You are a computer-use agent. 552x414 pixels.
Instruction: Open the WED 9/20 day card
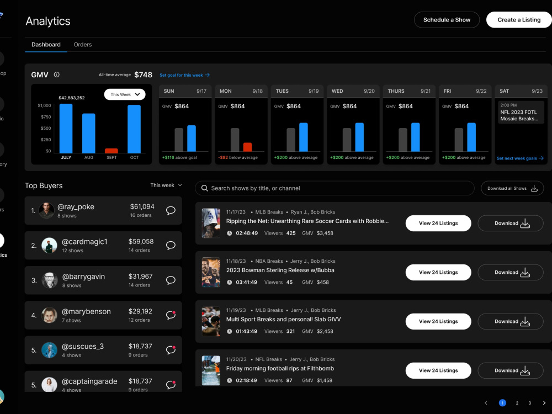pos(353,125)
